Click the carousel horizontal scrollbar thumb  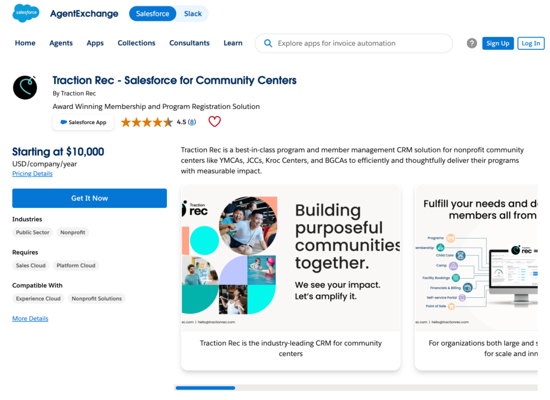click(x=205, y=388)
